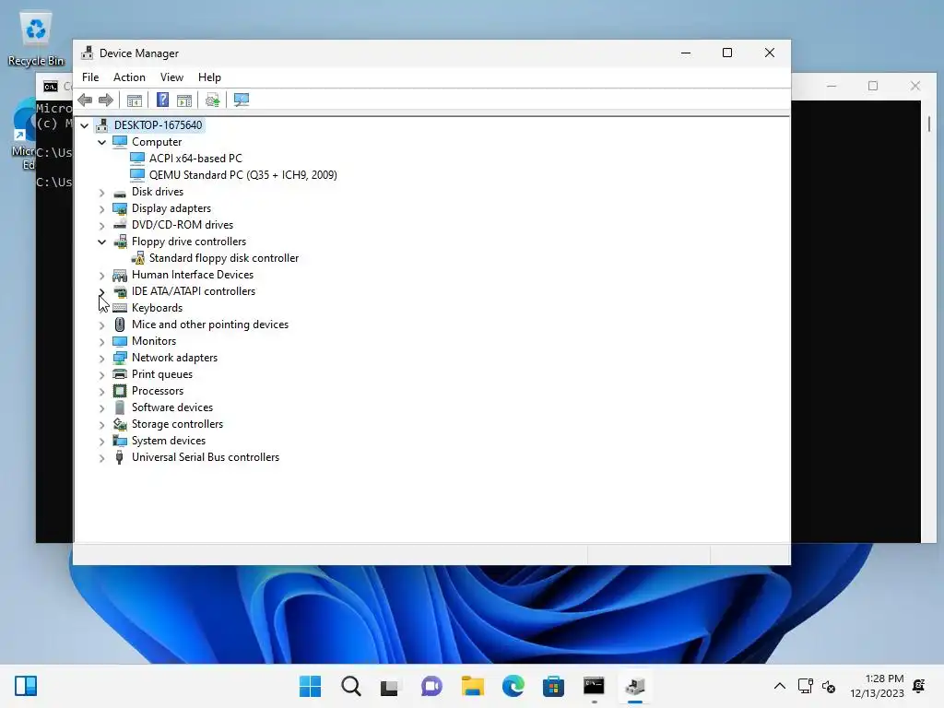Screen dimensions: 944x708
Task: Click the Keyboards category icon
Action: (120, 308)
